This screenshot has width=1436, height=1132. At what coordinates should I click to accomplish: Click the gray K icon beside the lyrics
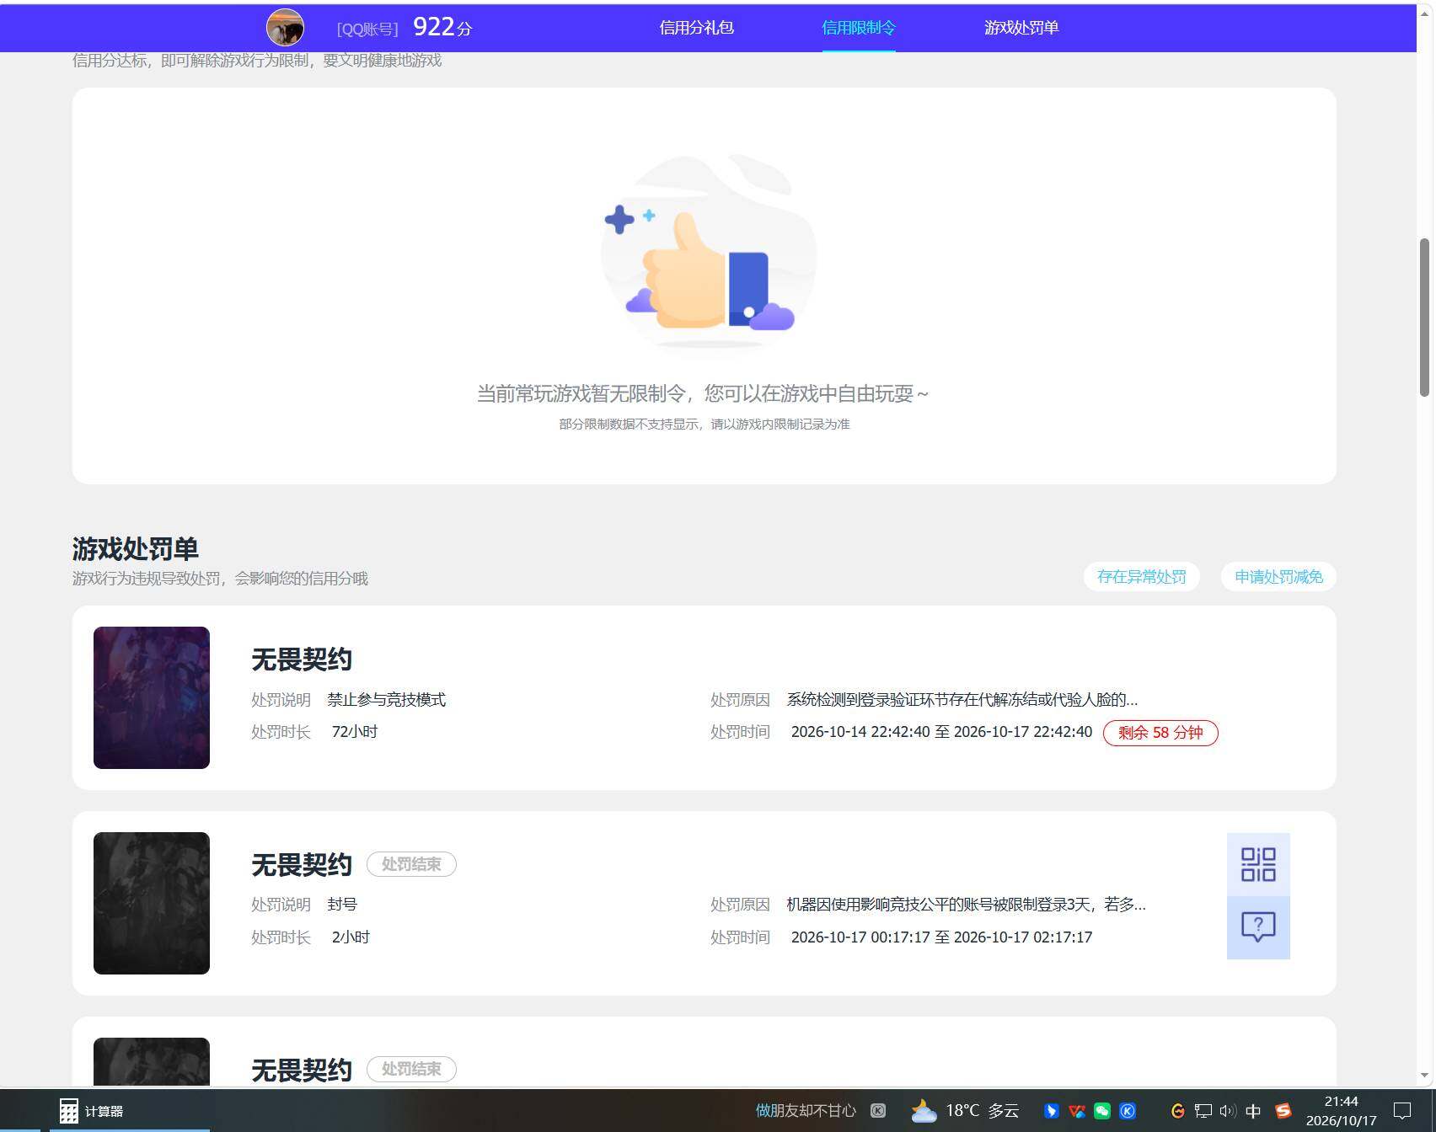pyautogui.click(x=878, y=1111)
